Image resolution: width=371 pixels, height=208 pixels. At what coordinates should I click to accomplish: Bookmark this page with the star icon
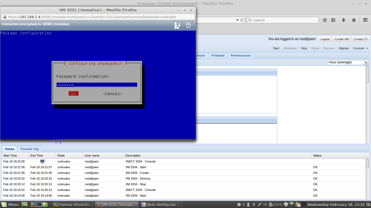click(x=325, y=20)
